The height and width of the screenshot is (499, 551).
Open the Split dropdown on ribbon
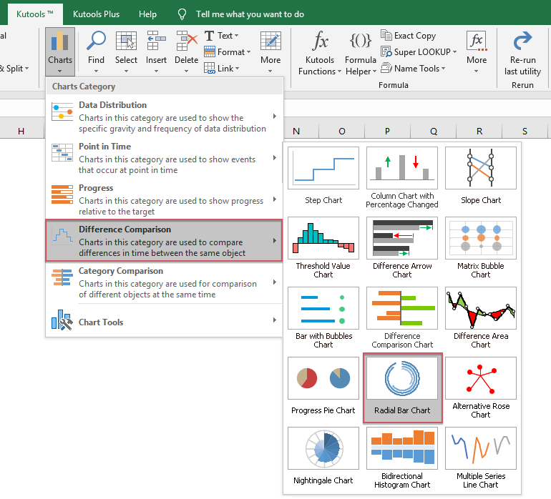(x=14, y=69)
